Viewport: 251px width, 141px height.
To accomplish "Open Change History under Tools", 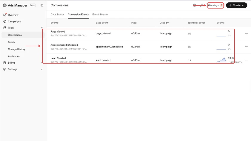I will point(16,49).
